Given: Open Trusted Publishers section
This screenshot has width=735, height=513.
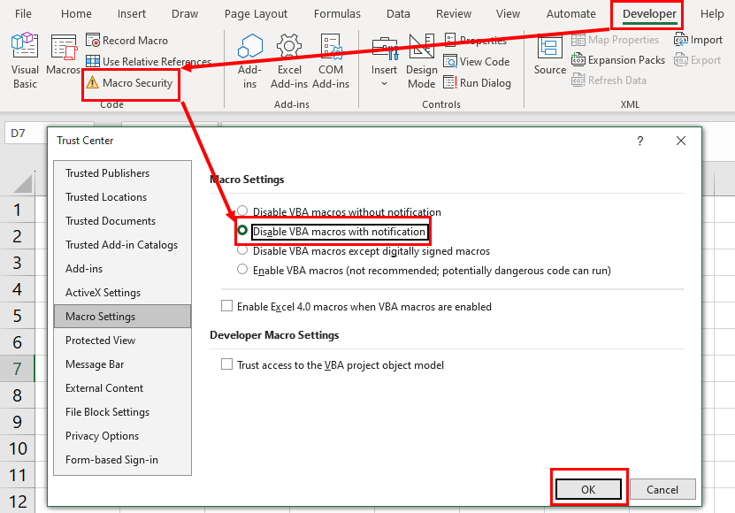Looking at the screenshot, I should point(122,173).
